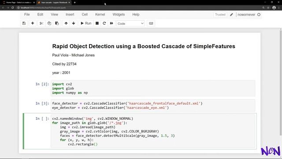The height and width of the screenshot is (159, 282).
Task: Click the browser zoom magnifier icon
Action: pos(263,8)
